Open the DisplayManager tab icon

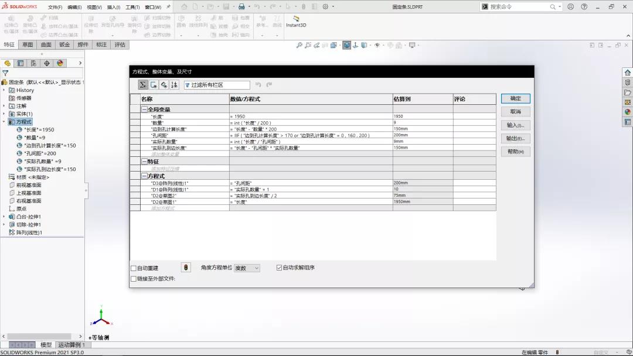coord(60,63)
